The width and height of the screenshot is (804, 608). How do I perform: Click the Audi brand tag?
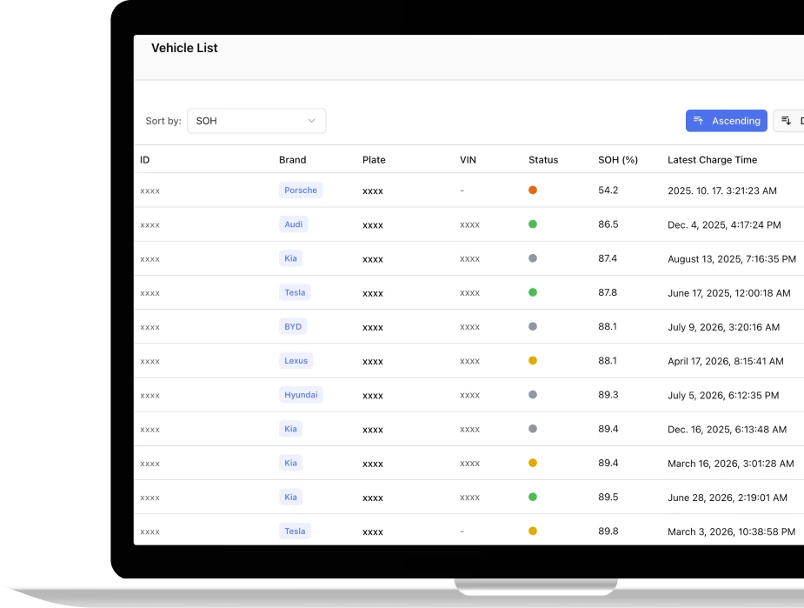pyautogui.click(x=293, y=224)
